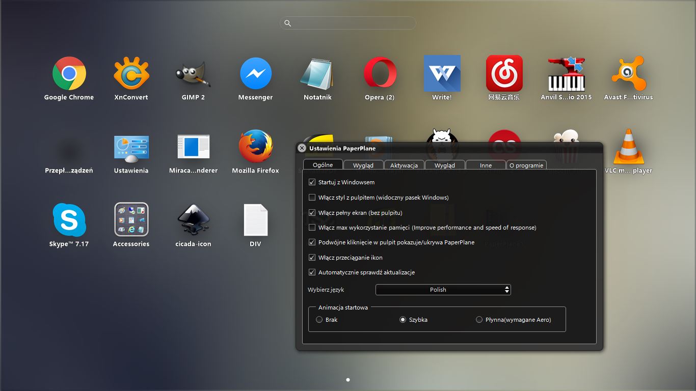This screenshot has width=696, height=391.
Task: Open Skype 7.17 icon
Action: [69, 220]
